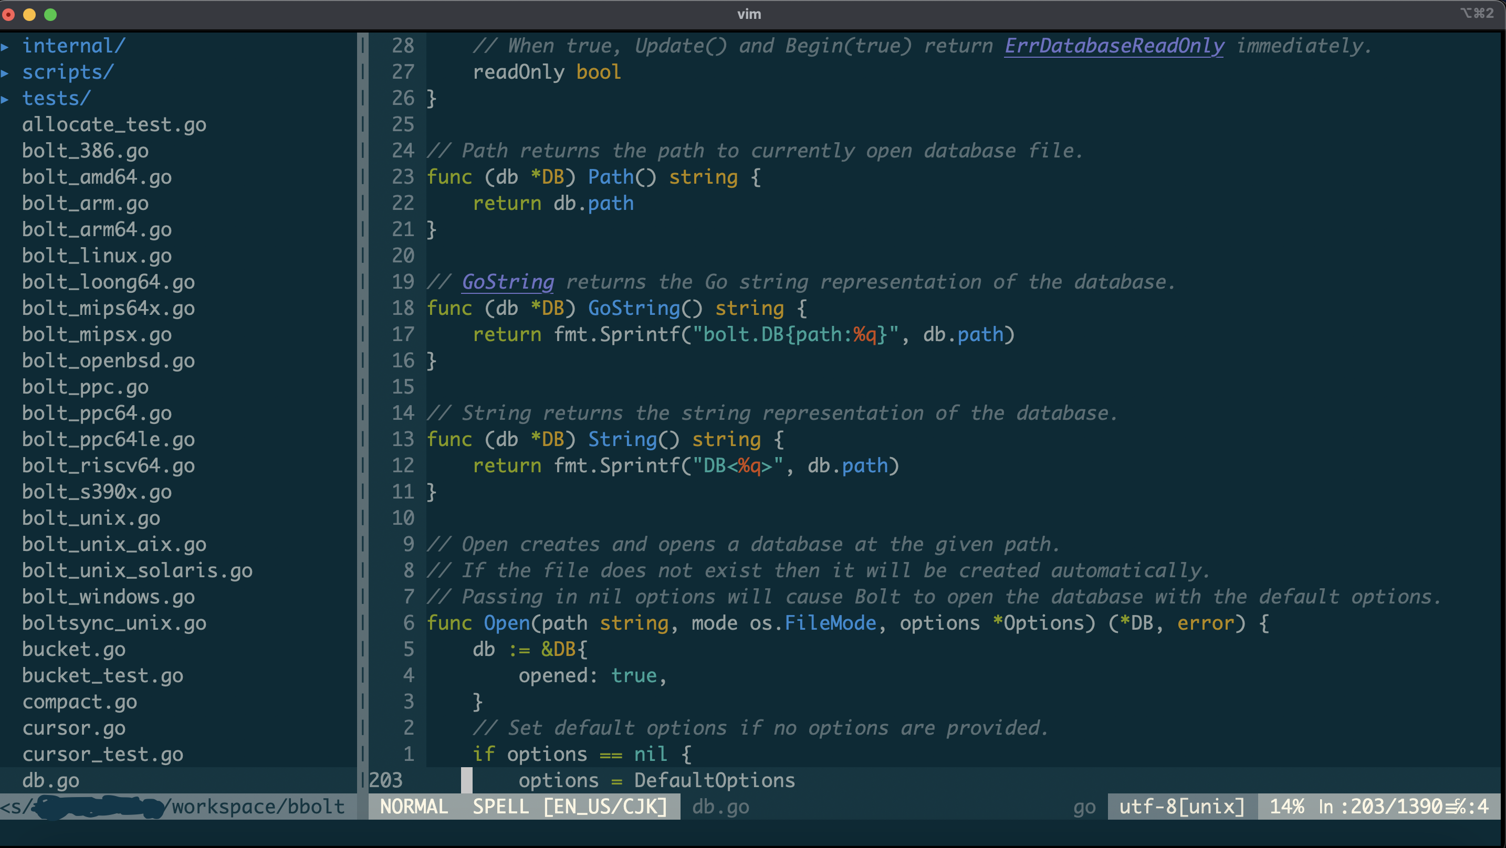Open cursor_test.go file
The image size is (1506, 848).
pos(103,755)
